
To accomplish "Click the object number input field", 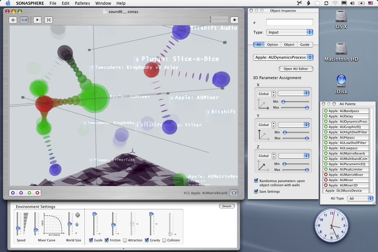I will pyautogui.click(x=289, y=22).
